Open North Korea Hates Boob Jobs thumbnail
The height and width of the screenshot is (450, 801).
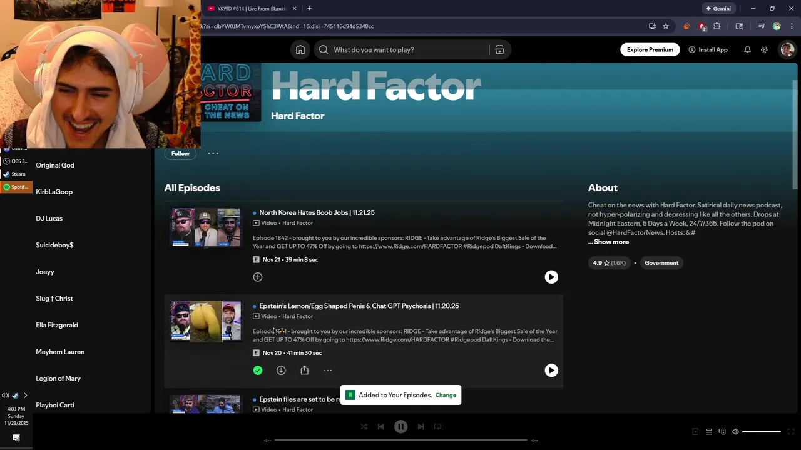(206, 227)
